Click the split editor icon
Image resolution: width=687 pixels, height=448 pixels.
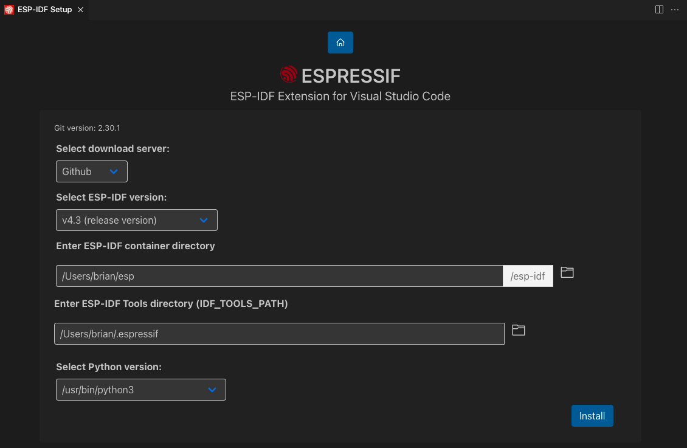coord(659,9)
